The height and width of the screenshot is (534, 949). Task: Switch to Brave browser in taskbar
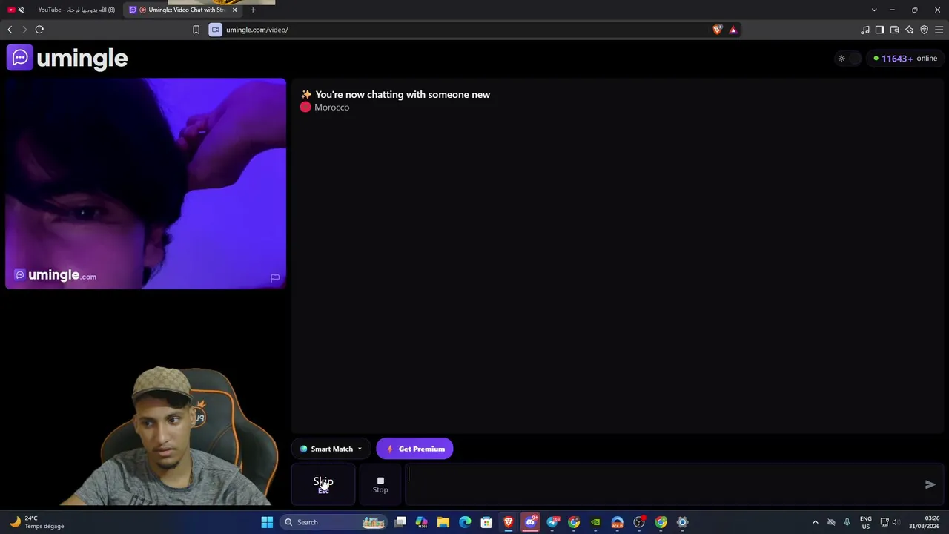click(509, 522)
